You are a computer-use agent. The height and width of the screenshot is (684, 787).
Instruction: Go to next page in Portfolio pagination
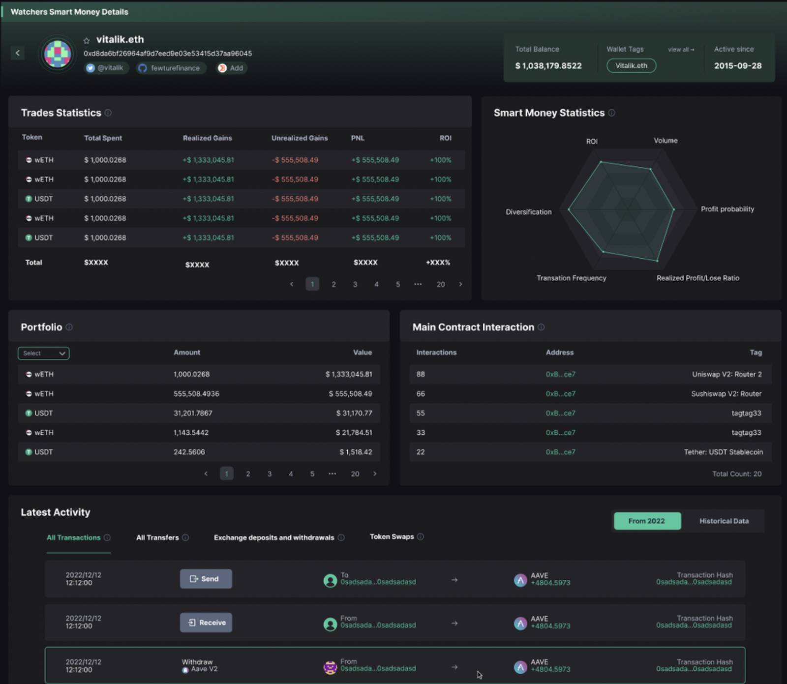pyautogui.click(x=375, y=474)
